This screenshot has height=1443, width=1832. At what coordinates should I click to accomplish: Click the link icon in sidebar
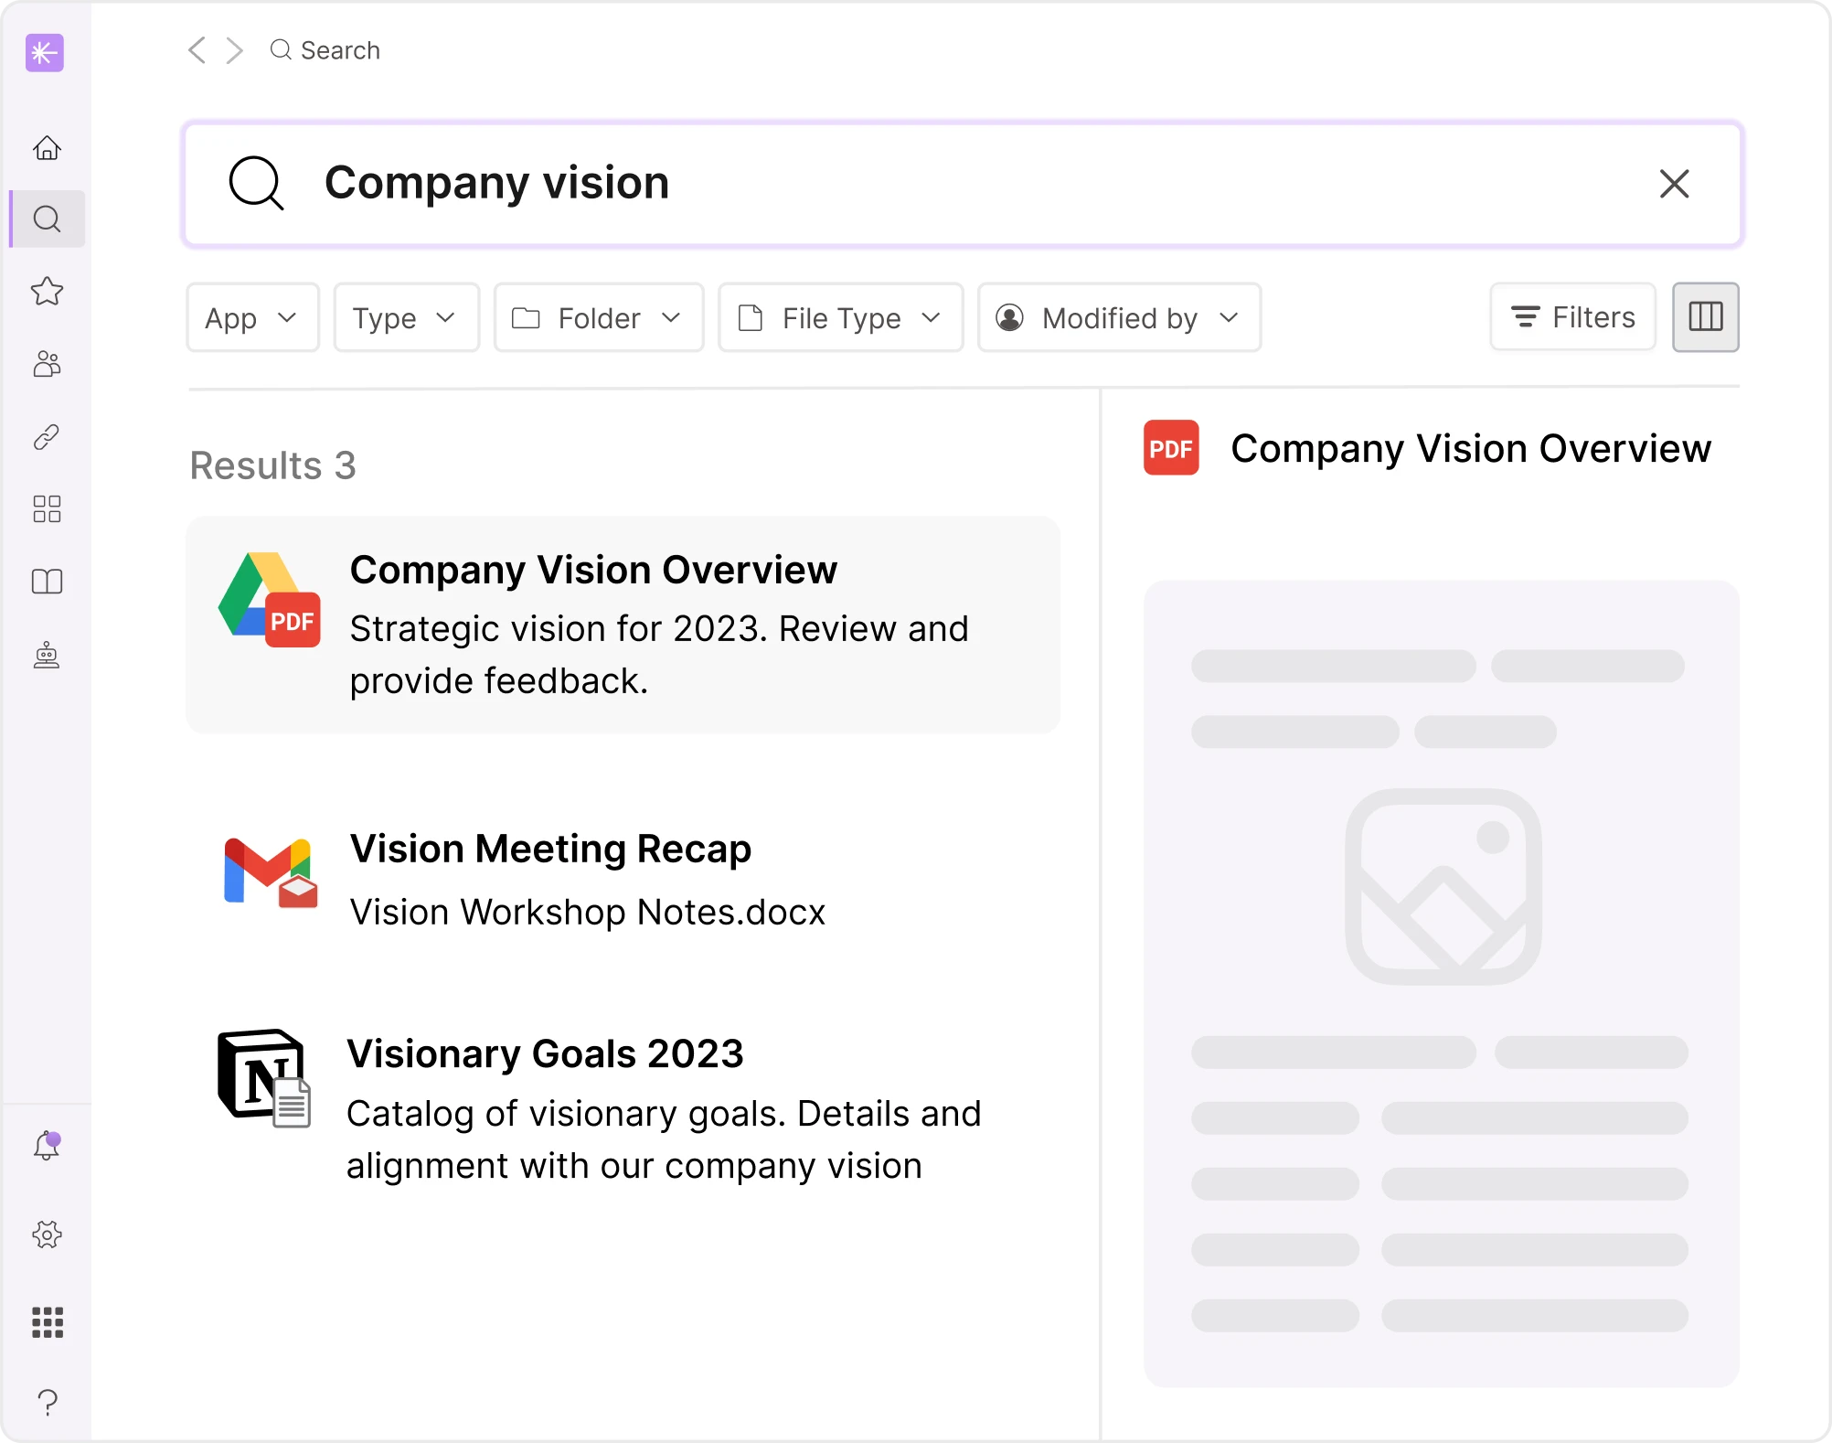point(47,437)
